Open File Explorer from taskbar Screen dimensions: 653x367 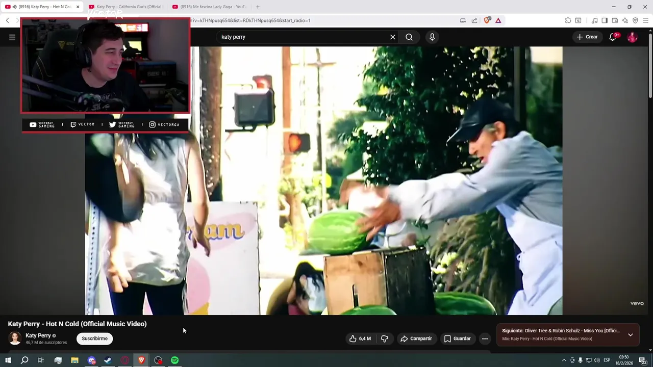click(x=74, y=360)
